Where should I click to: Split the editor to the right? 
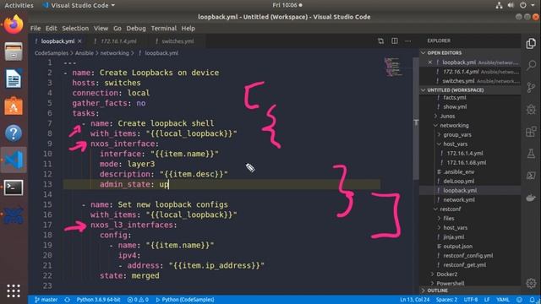(x=395, y=41)
